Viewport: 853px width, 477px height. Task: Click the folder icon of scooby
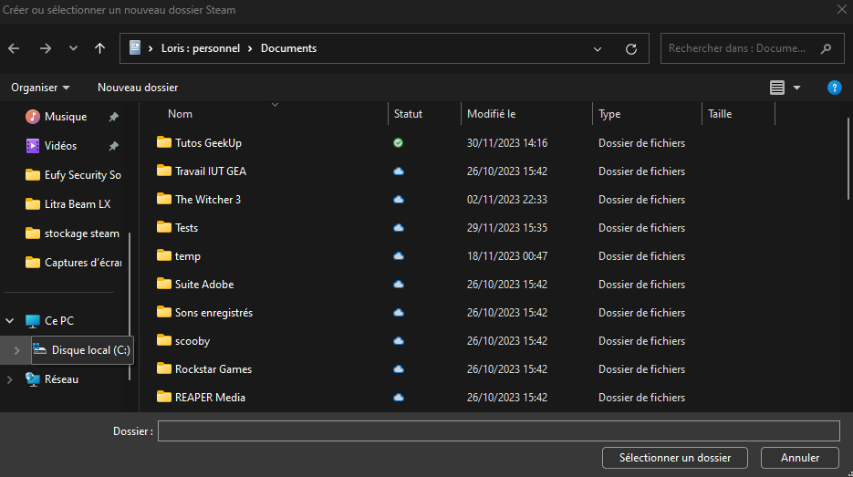pyautogui.click(x=163, y=340)
